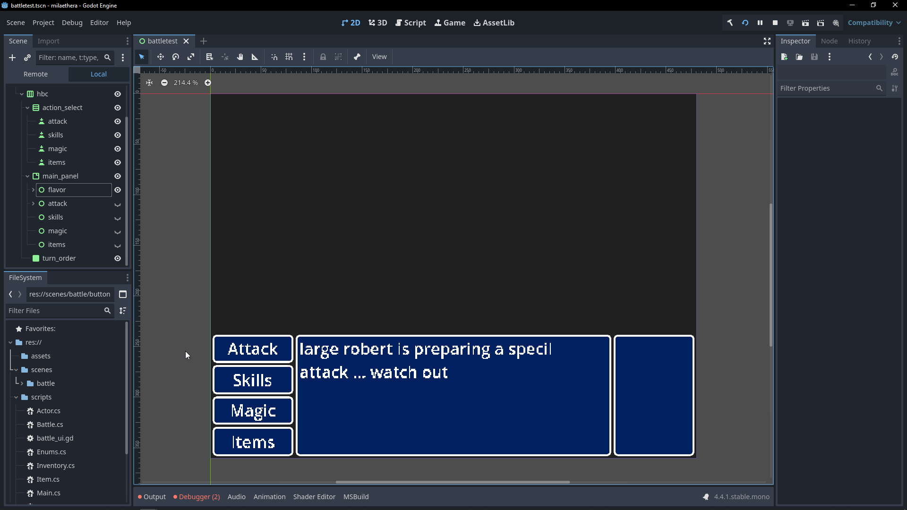Open the Debug menu
This screenshot has width=907, height=510.
point(72,23)
